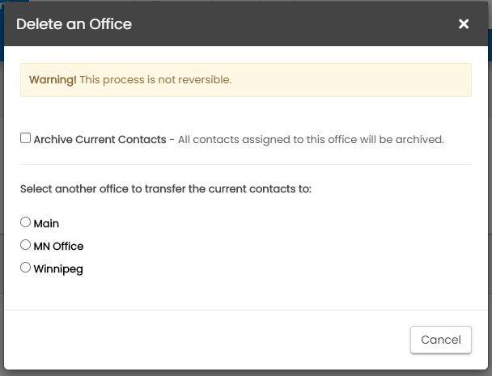The width and height of the screenshot is (492, 376).
Task: Pick the Winnipeg radio button
Action: point(26,268)
